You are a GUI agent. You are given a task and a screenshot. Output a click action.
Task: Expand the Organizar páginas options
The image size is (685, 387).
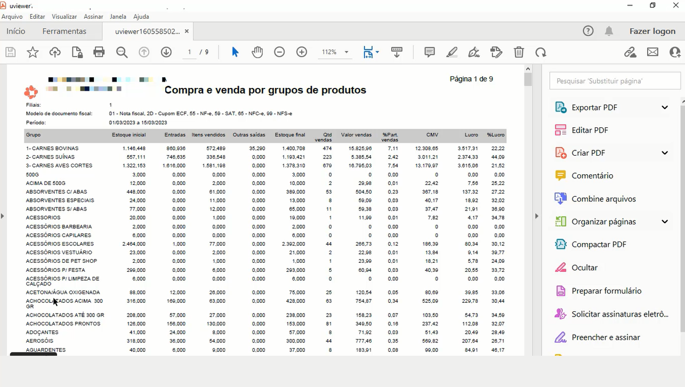point(665,222)
